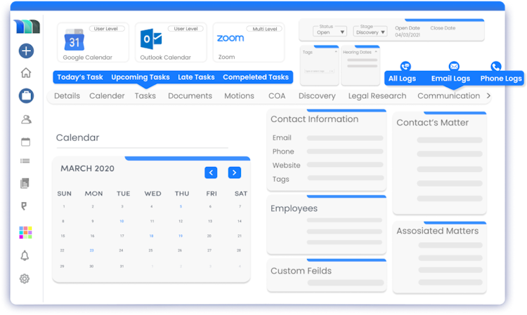The width and height of the screenshot is (527, 315).
Task: Click the Google Calendar User Level badge
Action: pos(106,29)
